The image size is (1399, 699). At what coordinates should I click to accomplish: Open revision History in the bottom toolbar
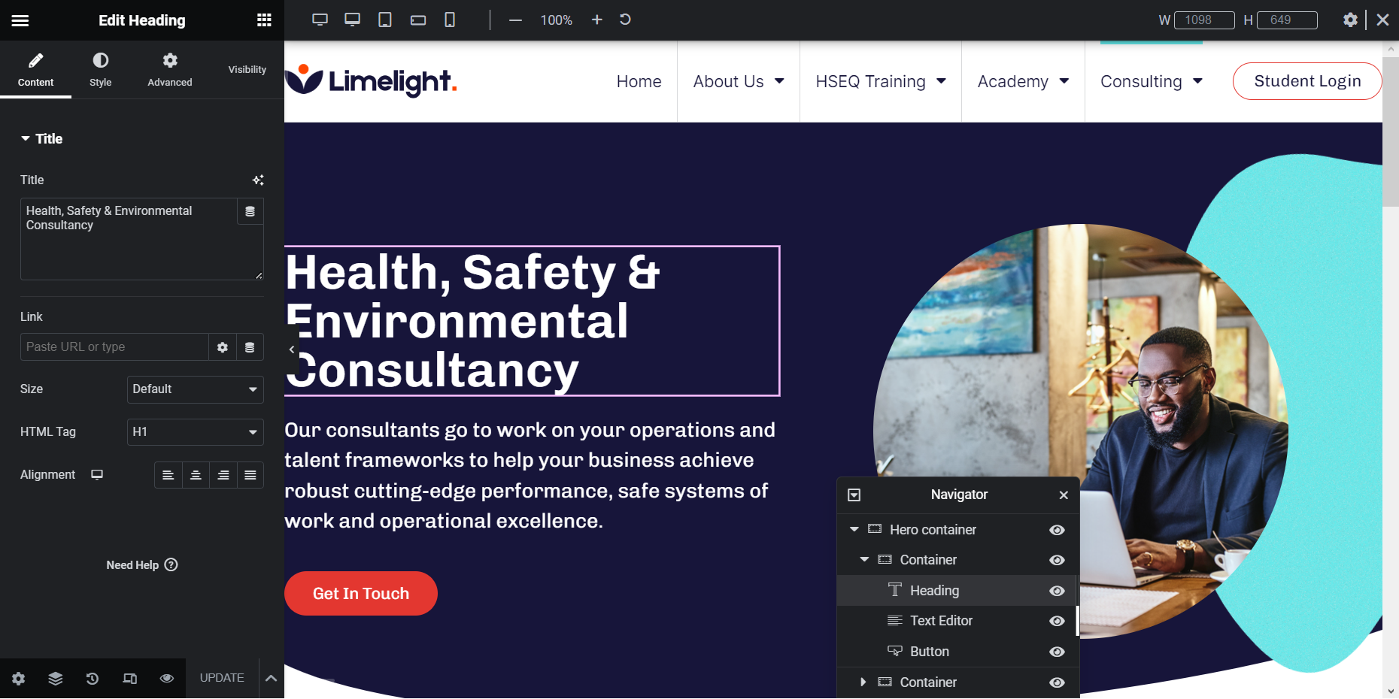[x=93, y=679]
